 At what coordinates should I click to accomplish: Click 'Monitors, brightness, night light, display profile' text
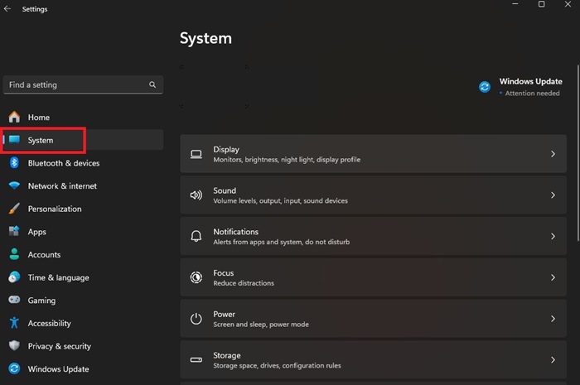point(287,160)
